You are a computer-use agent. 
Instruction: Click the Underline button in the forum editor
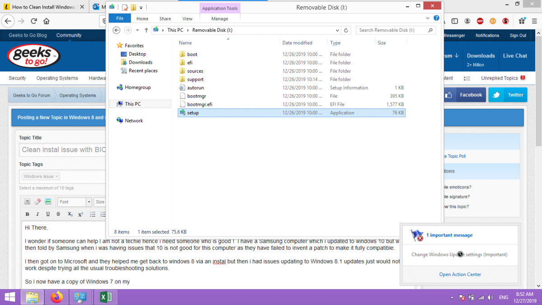click(x=47, y=214)
